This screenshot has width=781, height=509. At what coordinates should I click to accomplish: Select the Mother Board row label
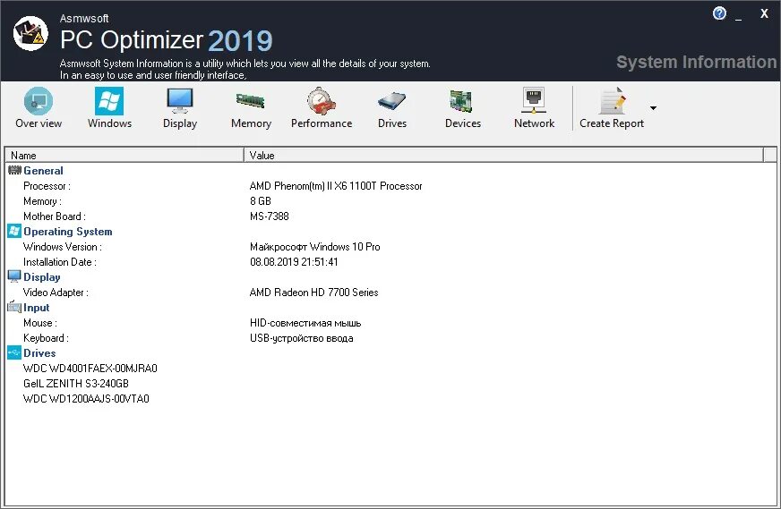coord(55,216)
